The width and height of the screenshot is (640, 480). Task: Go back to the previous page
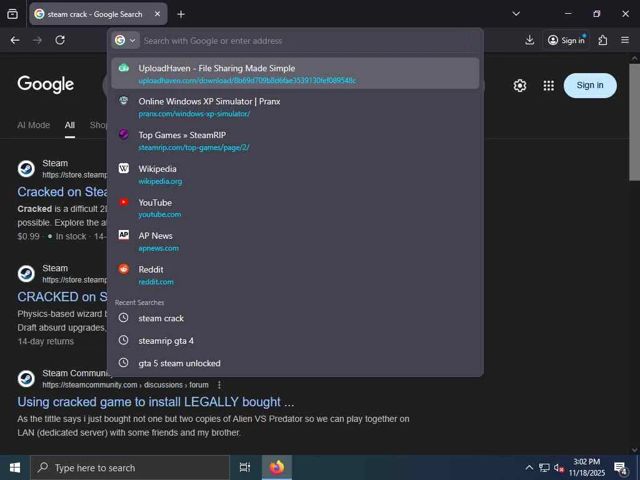[x=15, y=40]
